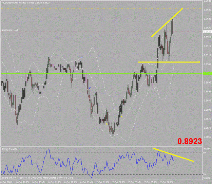212x184 pixels.
Task: Click the blue arrow marker on the falling candles after 23:45
Action: (x=90, y=88)
